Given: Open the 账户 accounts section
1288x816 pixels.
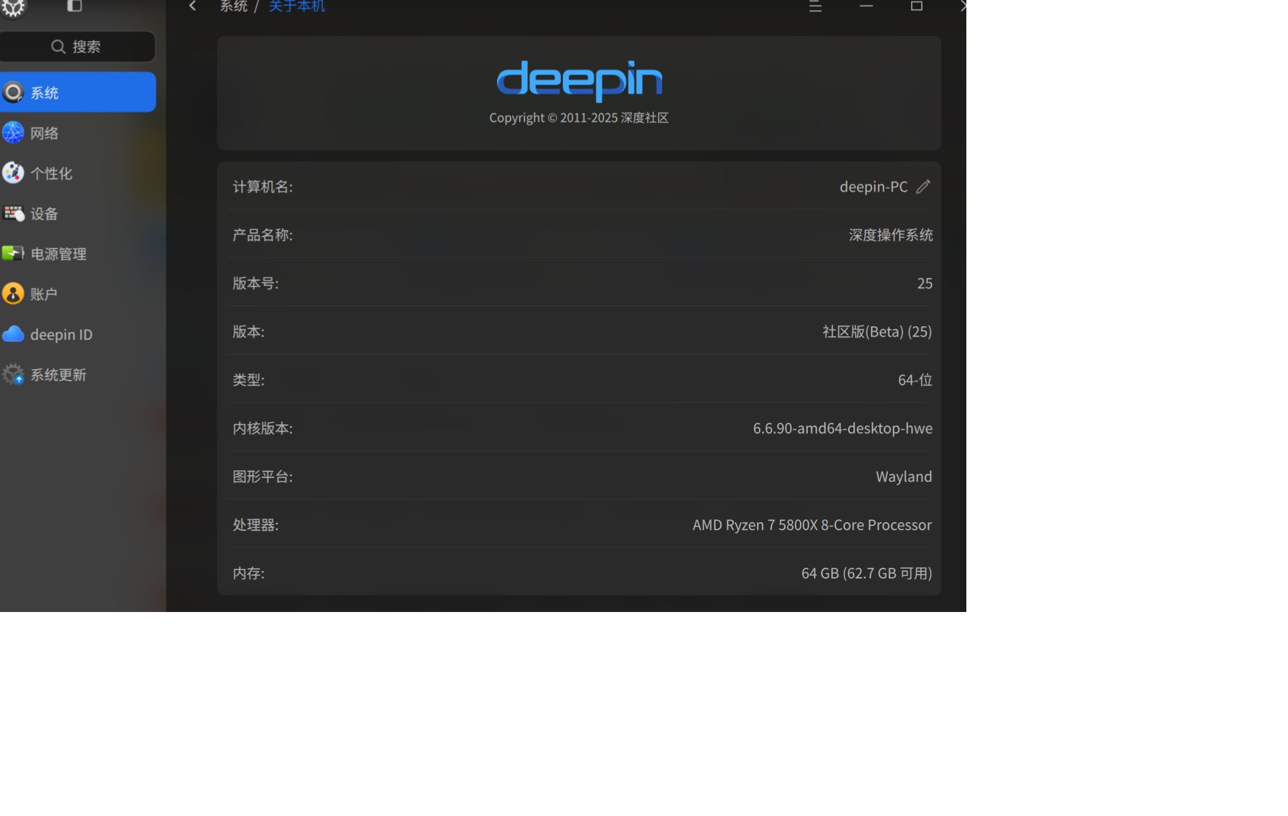Looking at the screenshot, I should point(77,294).
